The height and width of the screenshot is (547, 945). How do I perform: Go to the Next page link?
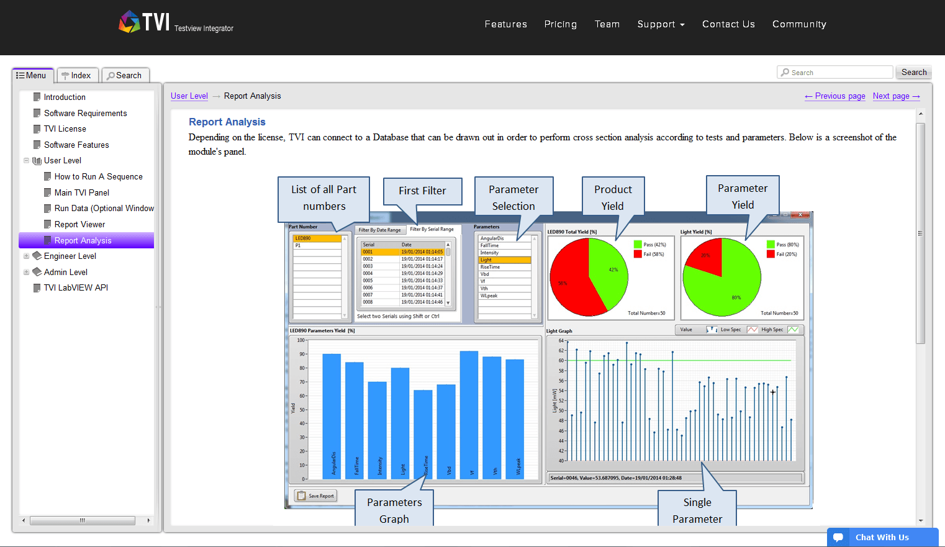pos(897,96)
